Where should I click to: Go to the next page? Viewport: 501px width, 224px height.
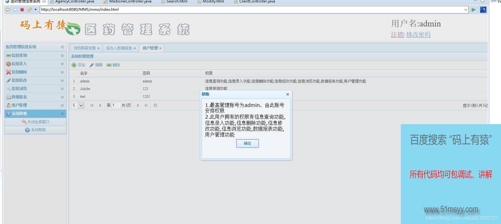pos(138,105)
